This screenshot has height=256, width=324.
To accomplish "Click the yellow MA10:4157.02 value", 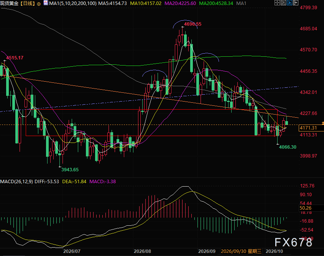I will pyautogui.click(x=146, y=3).
